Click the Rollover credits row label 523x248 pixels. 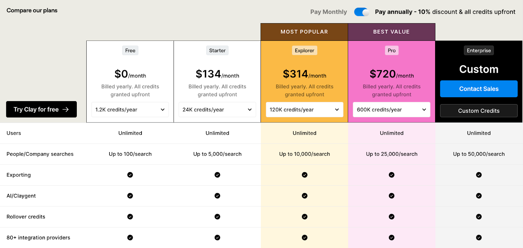(x=26, y=217)
